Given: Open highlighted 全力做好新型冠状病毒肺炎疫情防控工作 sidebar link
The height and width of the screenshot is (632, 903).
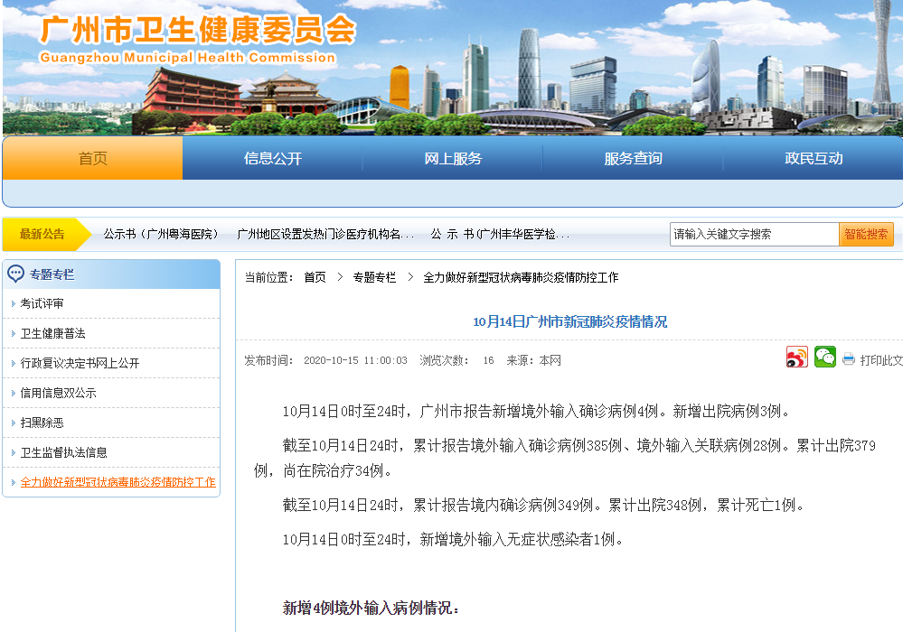Looking at the screenshot, I should (118, 482).
